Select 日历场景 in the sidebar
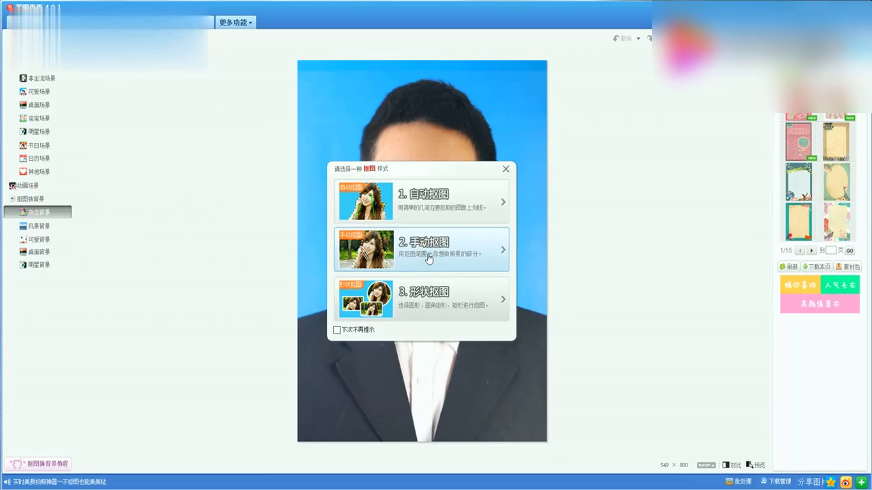The height and width of the screenshot is (490, 872). point(34,158)
